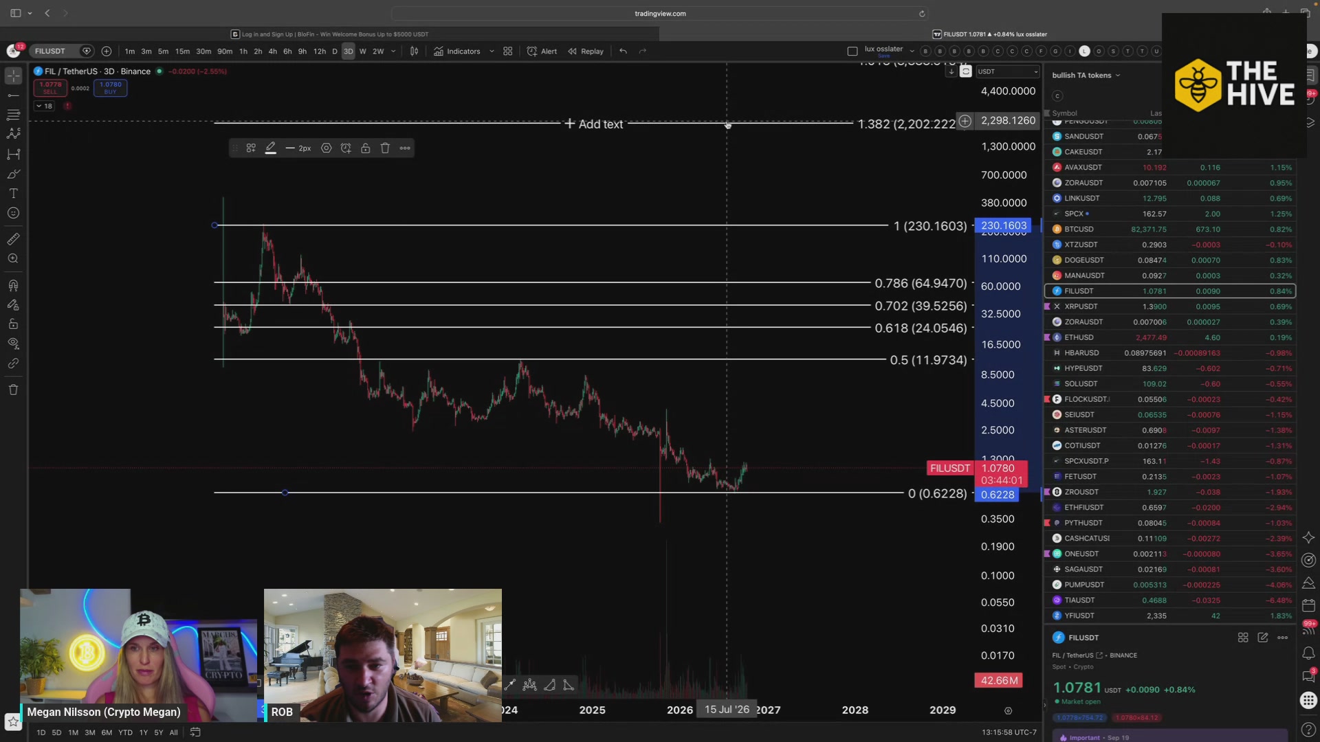This screenshot has height=742, width=1320.
Task: Open the emoji and icons tool
Action: [x=13, y=213]
